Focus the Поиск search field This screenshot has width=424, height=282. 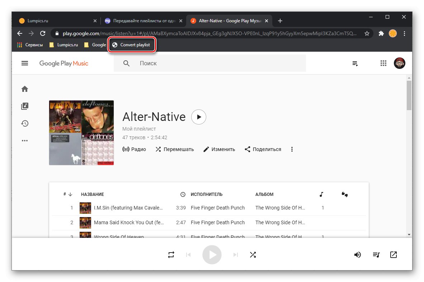click(x=209, y=63)
